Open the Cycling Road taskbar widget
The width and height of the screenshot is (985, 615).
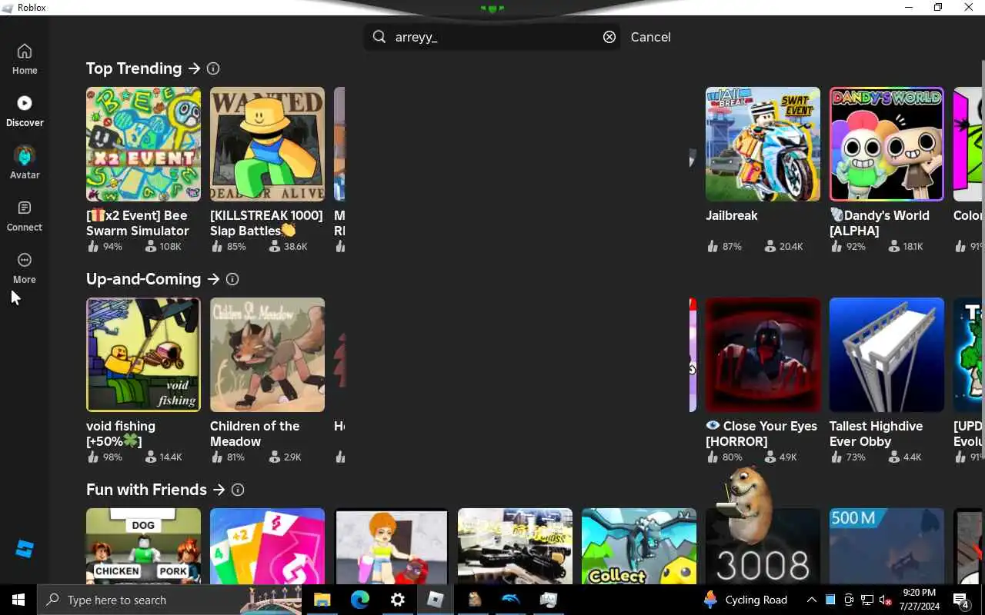(746, 600)
